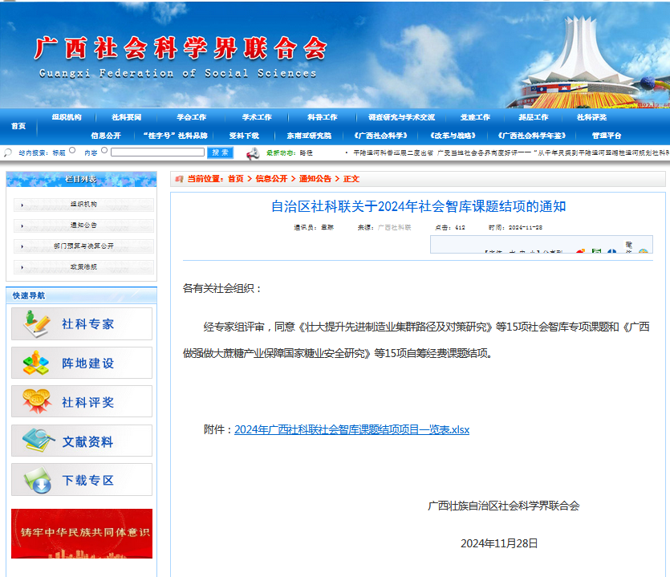Click the book and magnifier icon on 文献资料
Image resolution: width=670 pixels, height=577 pixels.
[x=38, y=441]
